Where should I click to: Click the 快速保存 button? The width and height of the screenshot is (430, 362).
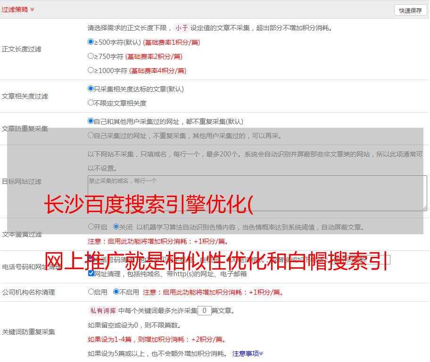(x=410, y=10)
